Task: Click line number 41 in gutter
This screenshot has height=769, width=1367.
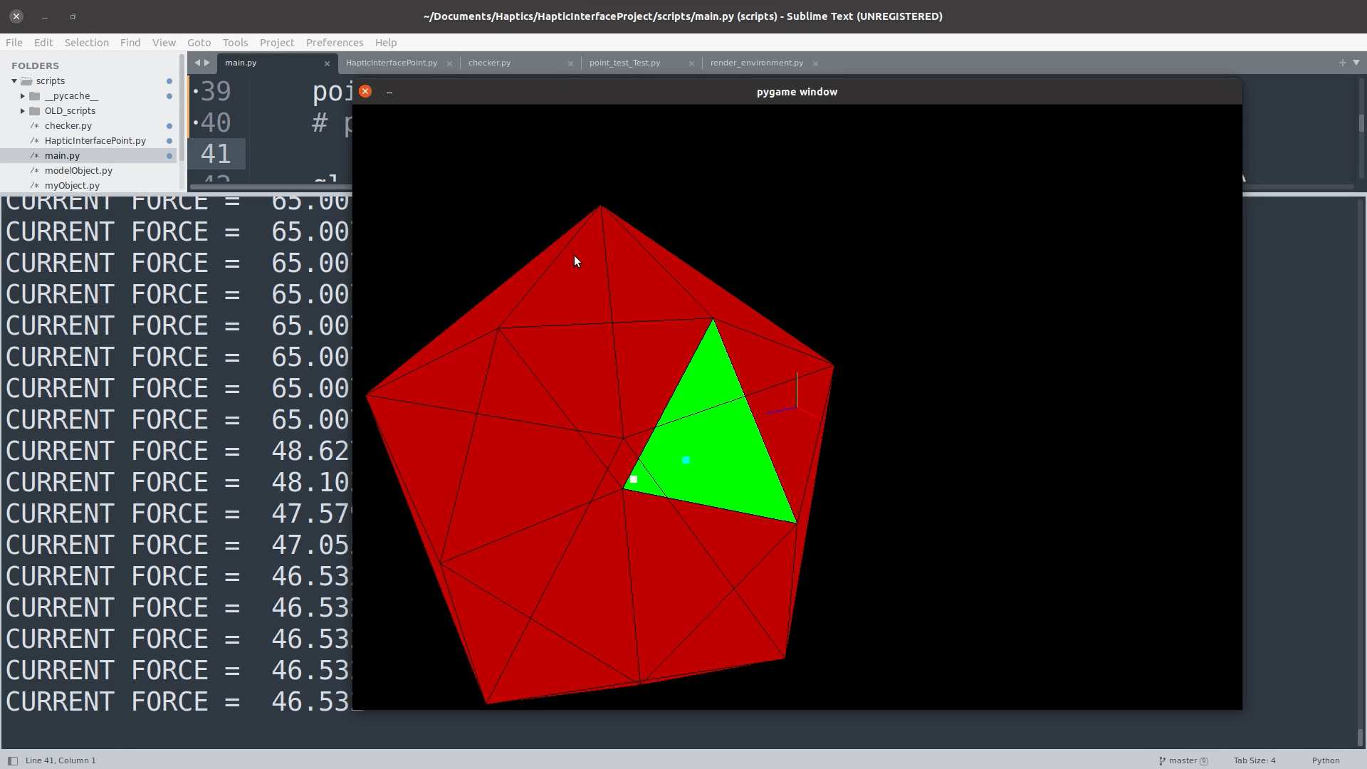Action: [x=216, y=154]
